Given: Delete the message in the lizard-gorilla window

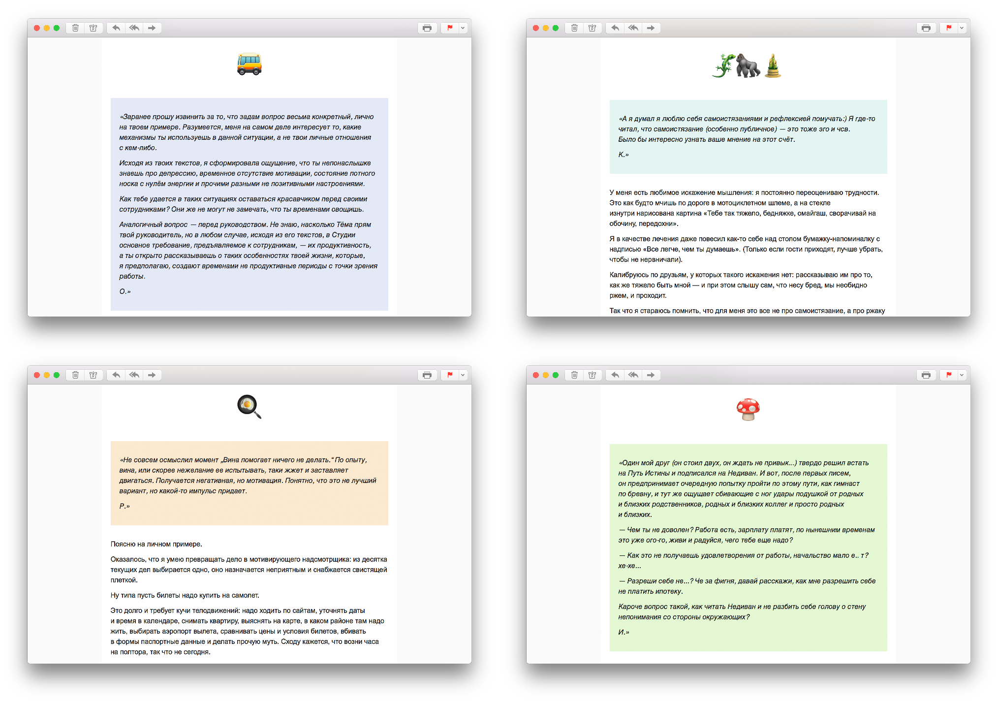Looking at the screenshot, I should click(x=574, y=28).
